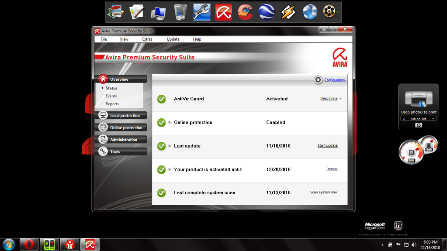Expand product activation row details

click(x=170, y=169)
